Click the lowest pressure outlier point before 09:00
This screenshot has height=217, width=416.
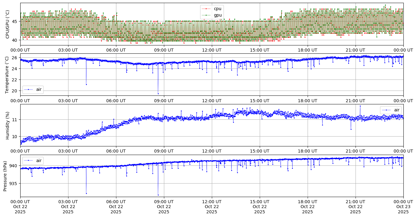point(158,195)
